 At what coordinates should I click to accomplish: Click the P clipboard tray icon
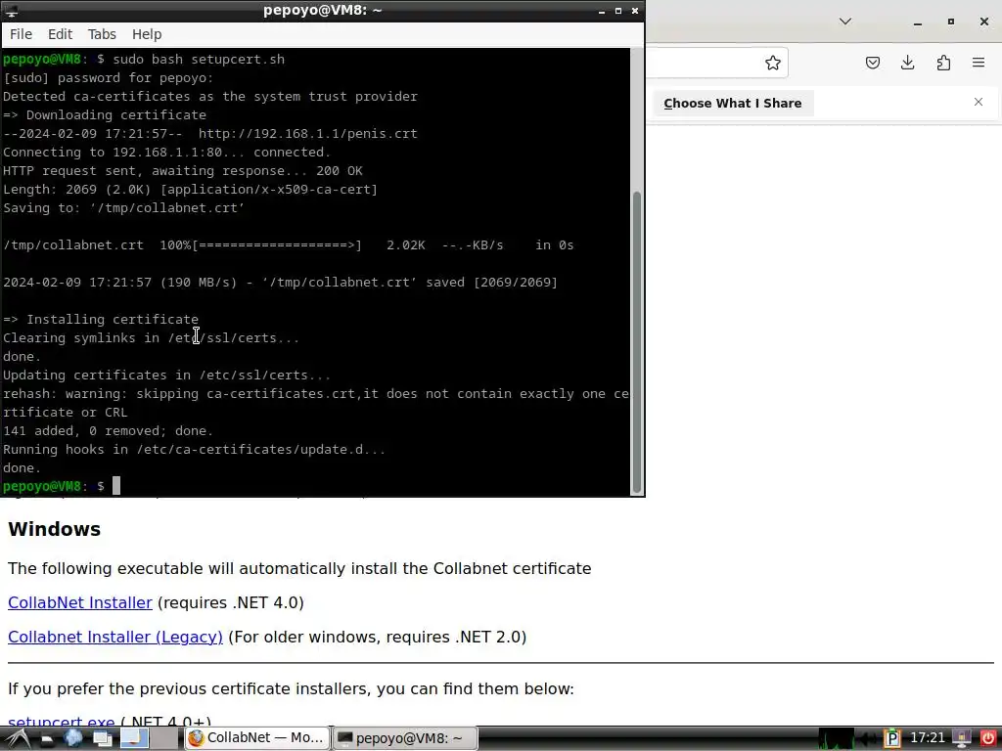tap(892, 738)
